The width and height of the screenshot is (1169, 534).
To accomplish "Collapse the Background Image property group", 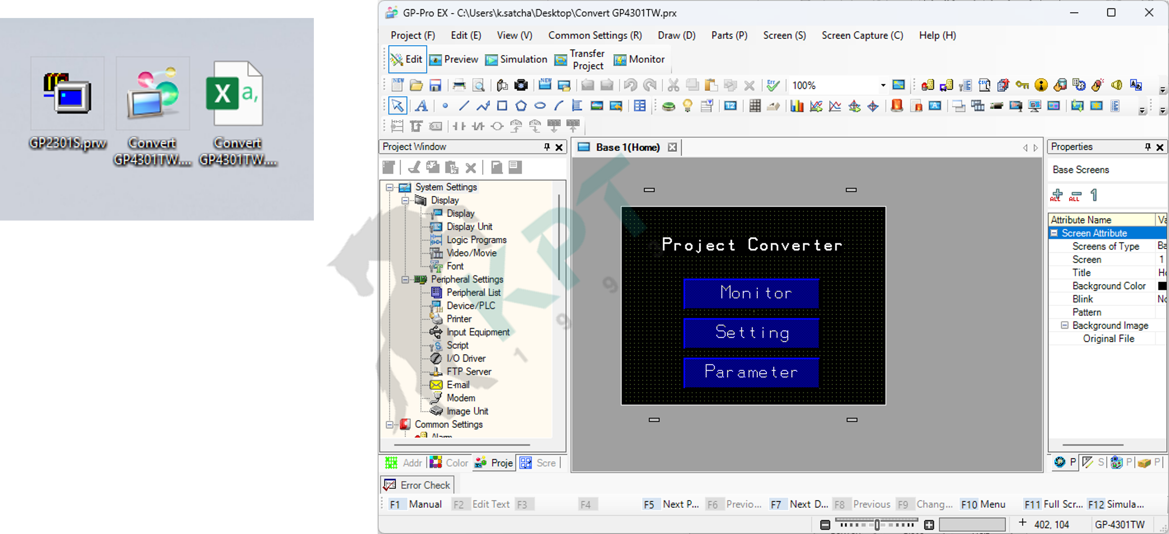I will [1064, 325].
